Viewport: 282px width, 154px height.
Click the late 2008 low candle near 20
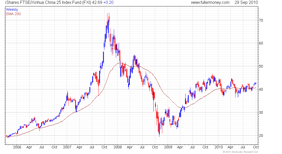159,129
